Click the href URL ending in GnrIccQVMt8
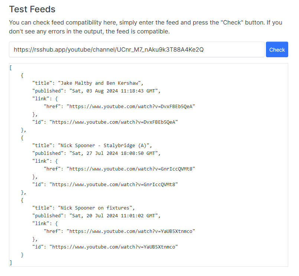The height and width of the screenshot is (276, 299). coord(131,169)
